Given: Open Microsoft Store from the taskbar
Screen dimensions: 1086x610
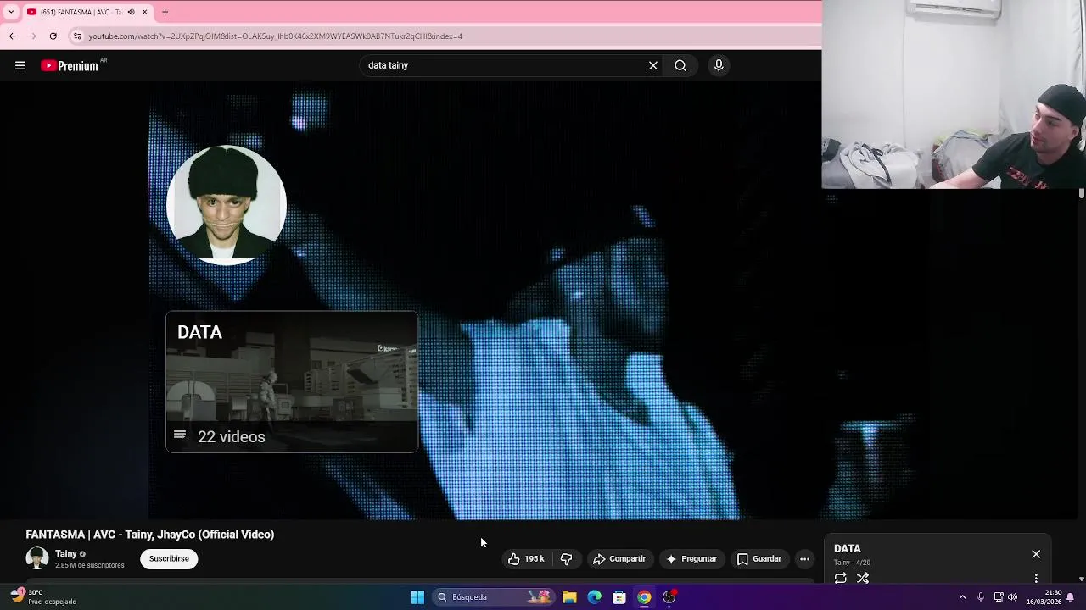Looking at the screenshot, I should (x=619, y=597).
